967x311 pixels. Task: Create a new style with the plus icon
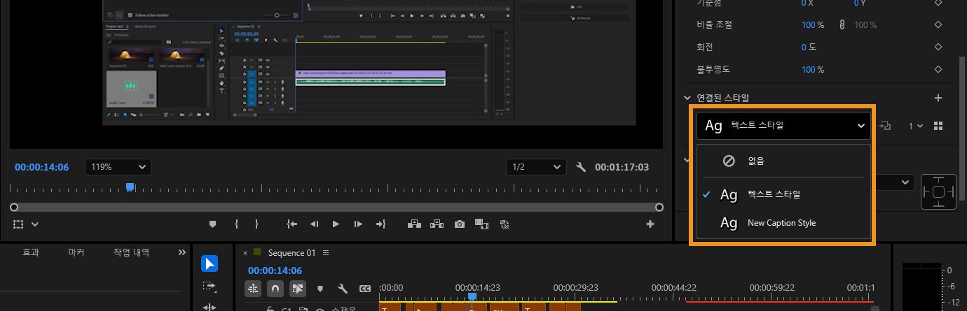[938, 98]
